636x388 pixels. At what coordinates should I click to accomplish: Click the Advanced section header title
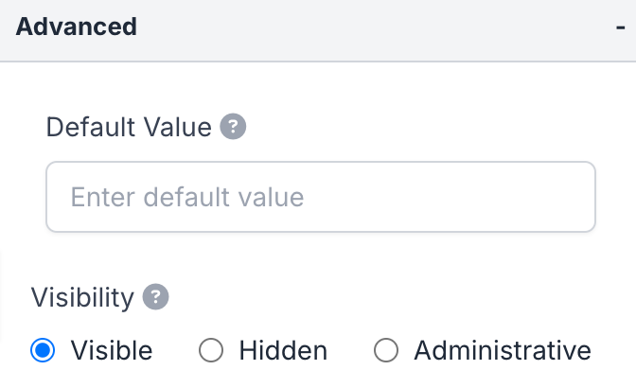(x=77, y=26)
